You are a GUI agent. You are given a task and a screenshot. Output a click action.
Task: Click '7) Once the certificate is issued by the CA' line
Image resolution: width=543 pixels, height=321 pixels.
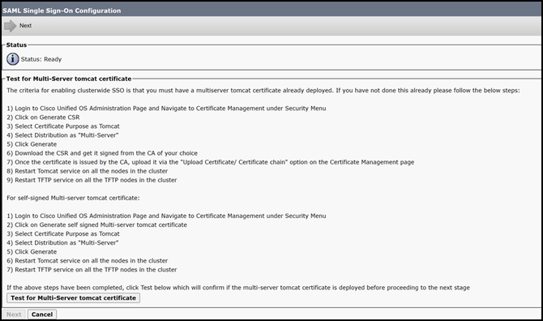(x=211, y=162)
